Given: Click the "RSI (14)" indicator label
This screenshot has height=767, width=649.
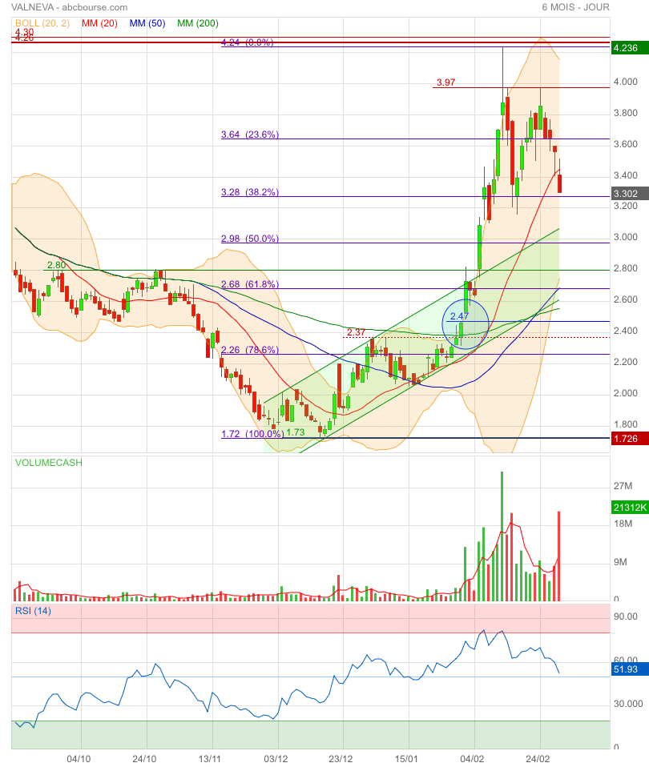Looking at the screenshot, I should (x=33, y=611).
